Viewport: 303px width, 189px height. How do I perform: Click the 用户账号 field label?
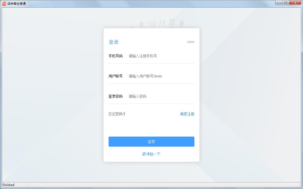pyautogui.click(x=115, y=76)
